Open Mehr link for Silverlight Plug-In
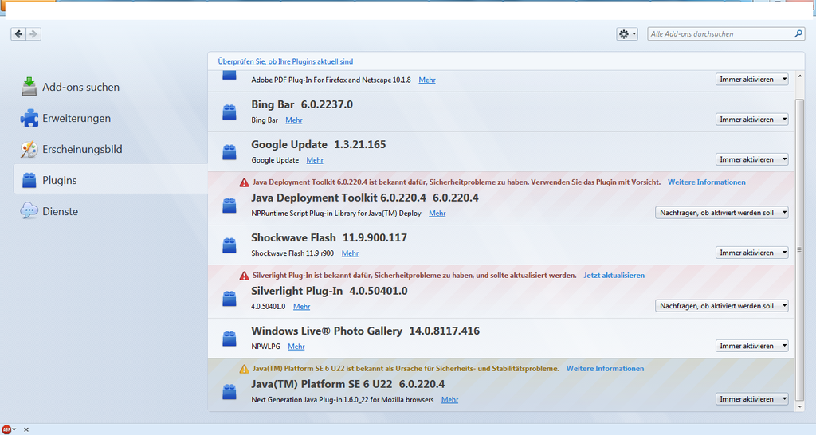Image resolution: width=816 pixels, height=435 pixels. (x=301, y=306)
